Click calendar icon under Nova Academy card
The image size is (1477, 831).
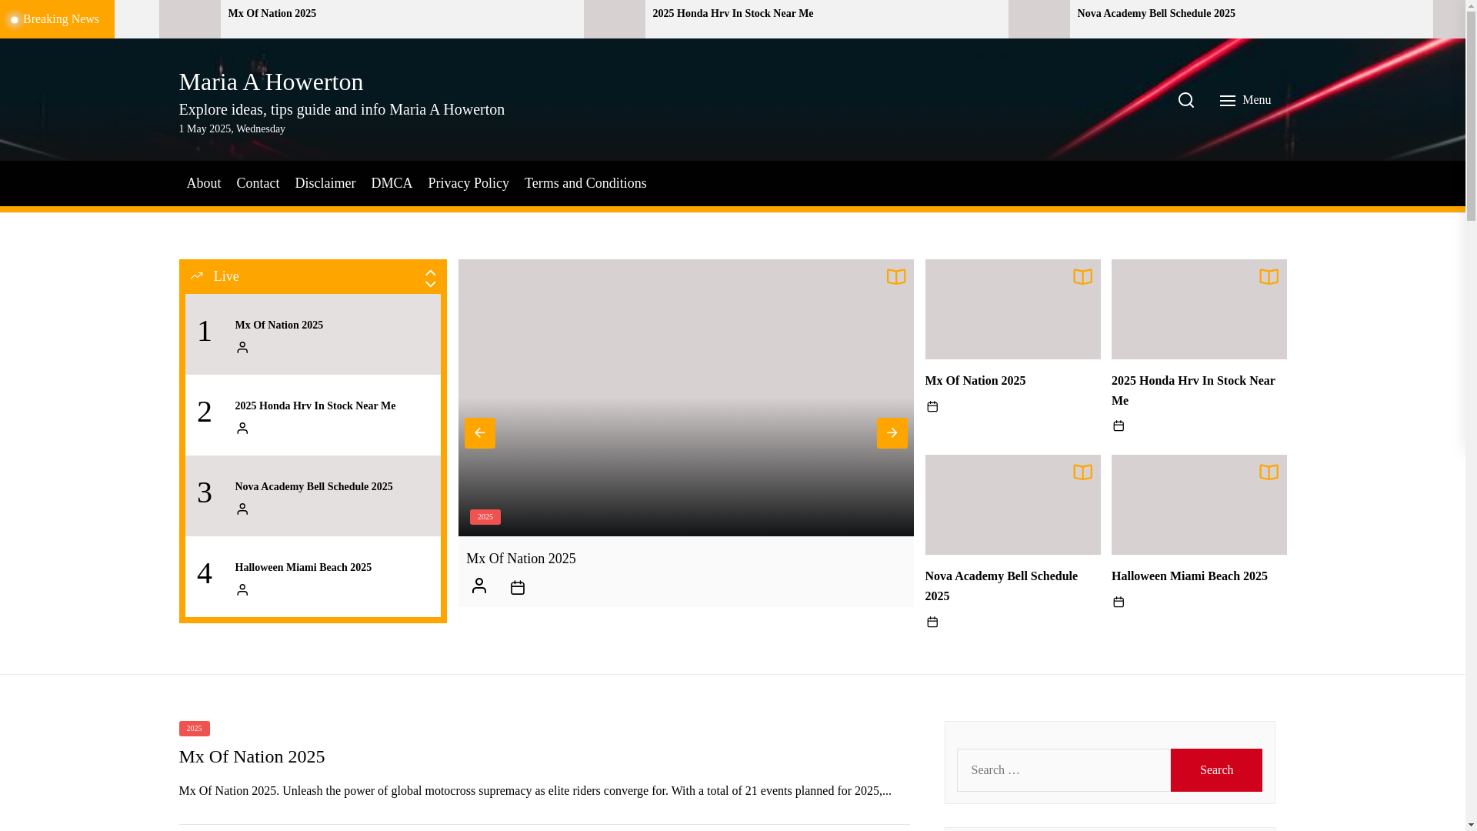click(x=932, y=622)
